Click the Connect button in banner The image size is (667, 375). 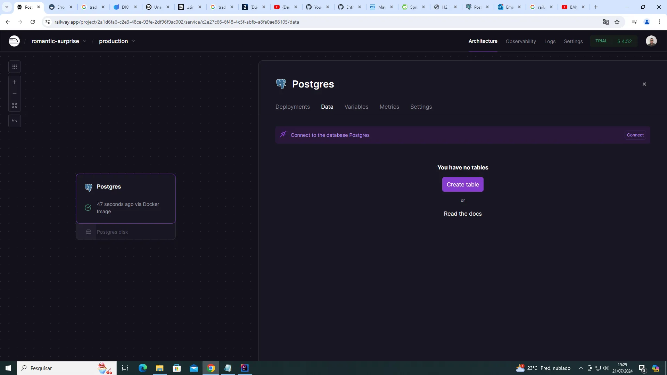[x=635, y=135]
